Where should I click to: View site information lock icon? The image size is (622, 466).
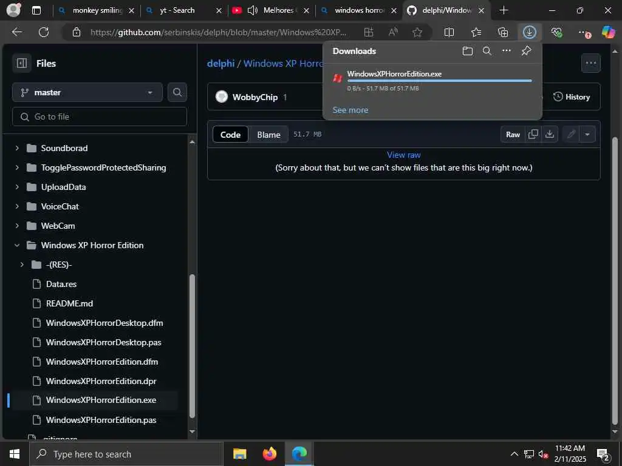[x=77, y=32]
